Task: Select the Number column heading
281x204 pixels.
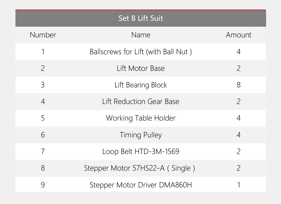Action: coord(43,35)
